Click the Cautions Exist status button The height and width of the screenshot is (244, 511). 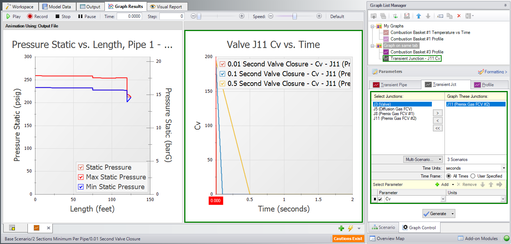click(x=348, y=239)
